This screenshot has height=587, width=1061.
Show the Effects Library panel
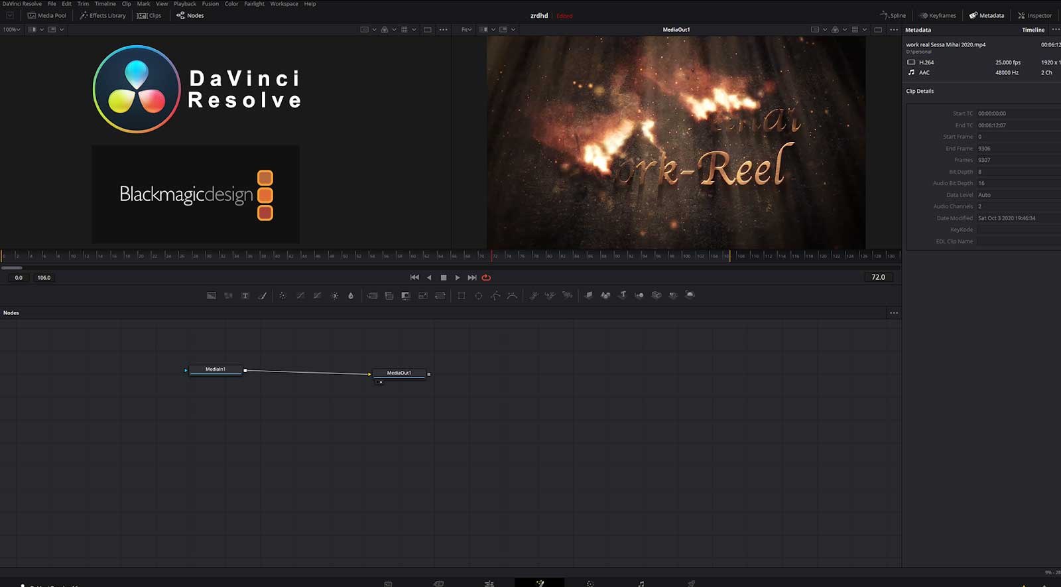[x=103, y=15]
